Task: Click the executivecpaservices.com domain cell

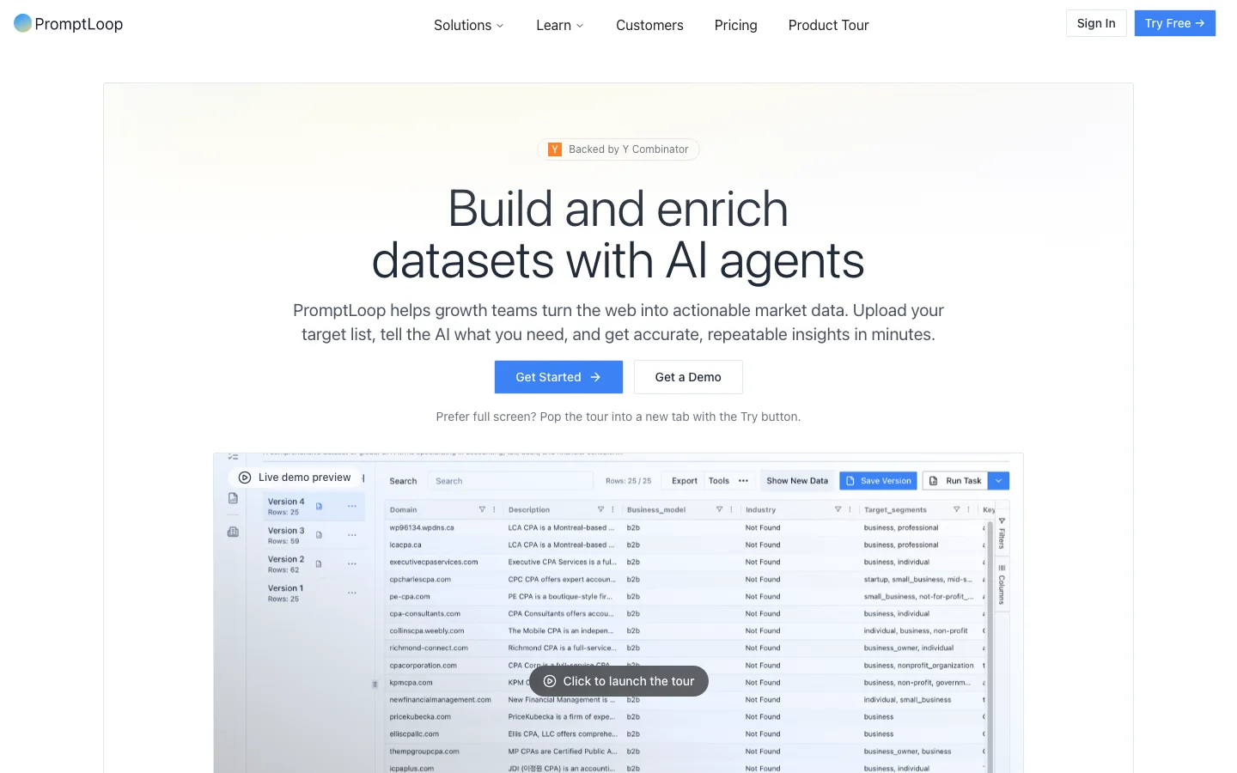Action: 434,563
